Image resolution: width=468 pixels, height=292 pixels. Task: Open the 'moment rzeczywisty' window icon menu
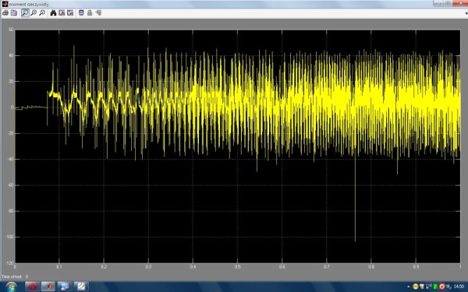[x=5, y=4]
